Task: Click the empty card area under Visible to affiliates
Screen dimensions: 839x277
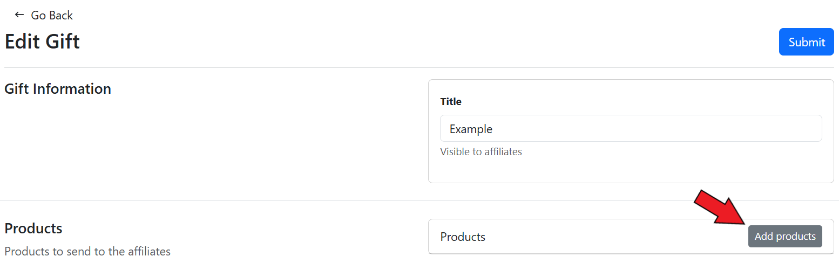Action: pyautogui.click(x=631, y=170)
